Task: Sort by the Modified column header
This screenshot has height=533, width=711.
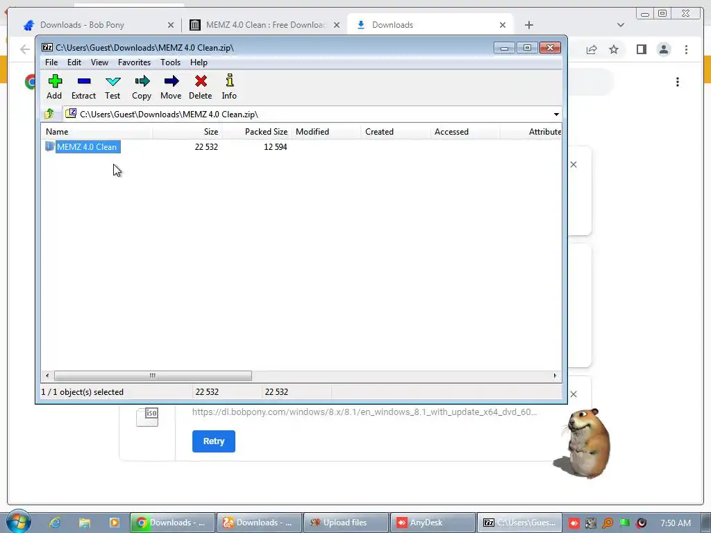Action: pyautogui.click(x=326, y=132)
